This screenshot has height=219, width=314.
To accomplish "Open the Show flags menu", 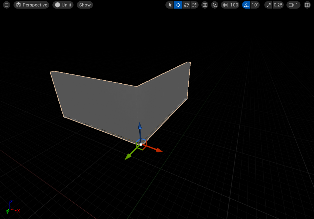I will click(85, 5).
